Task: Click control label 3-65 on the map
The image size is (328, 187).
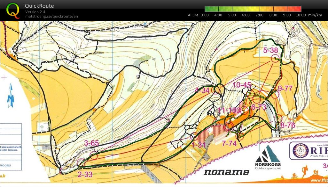Action: pos(91,143)
